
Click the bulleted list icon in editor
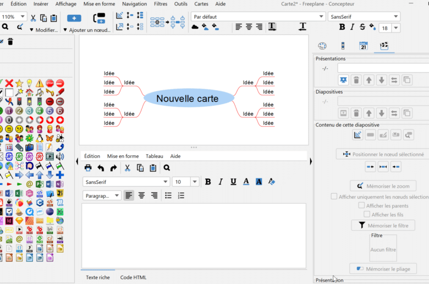(x=168, y=195)
